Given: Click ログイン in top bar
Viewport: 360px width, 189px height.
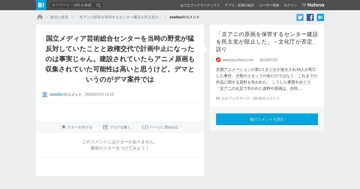Looking at the screenshot, I should click(x=290, y=5).
